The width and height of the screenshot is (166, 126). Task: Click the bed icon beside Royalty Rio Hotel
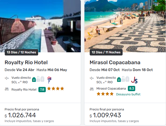click(x=7, y=89)
